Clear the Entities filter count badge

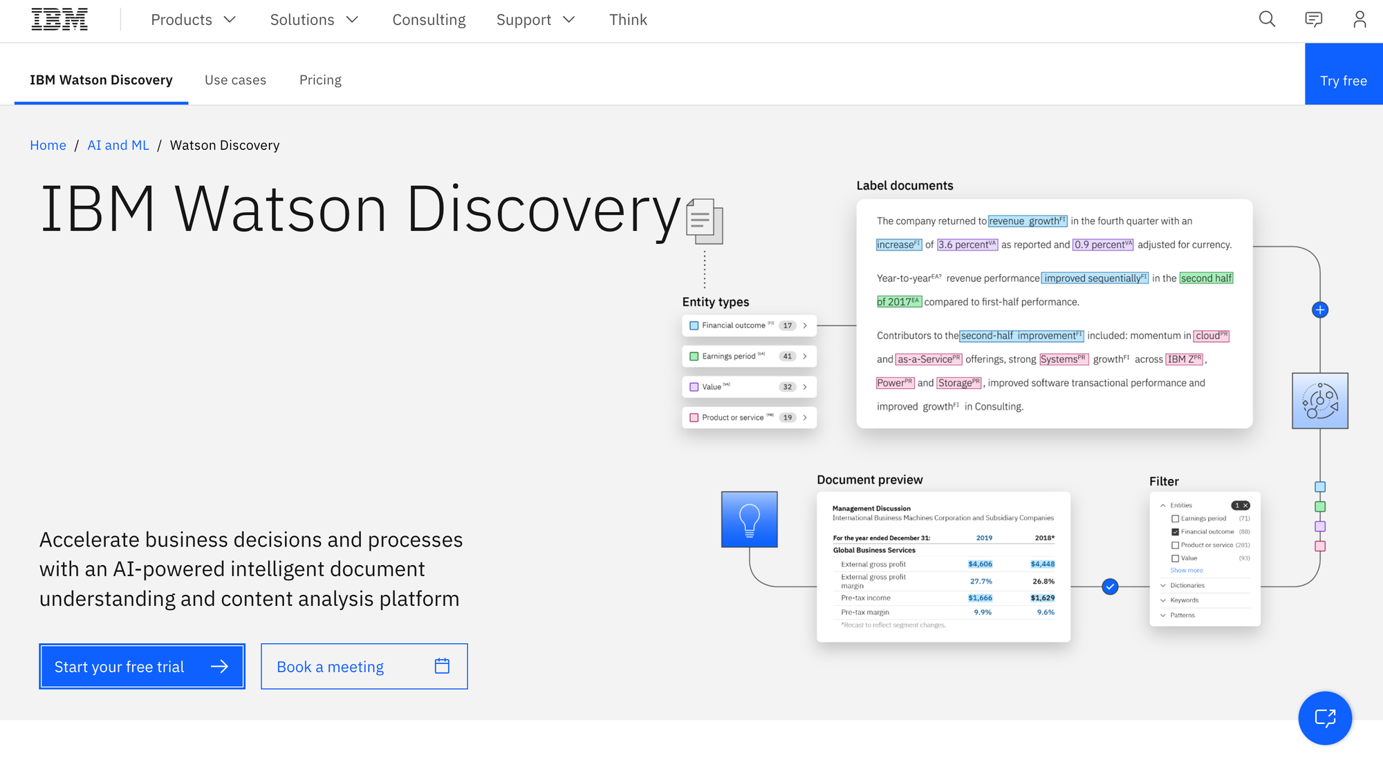pyautogui.click(x=1241, y=505)
